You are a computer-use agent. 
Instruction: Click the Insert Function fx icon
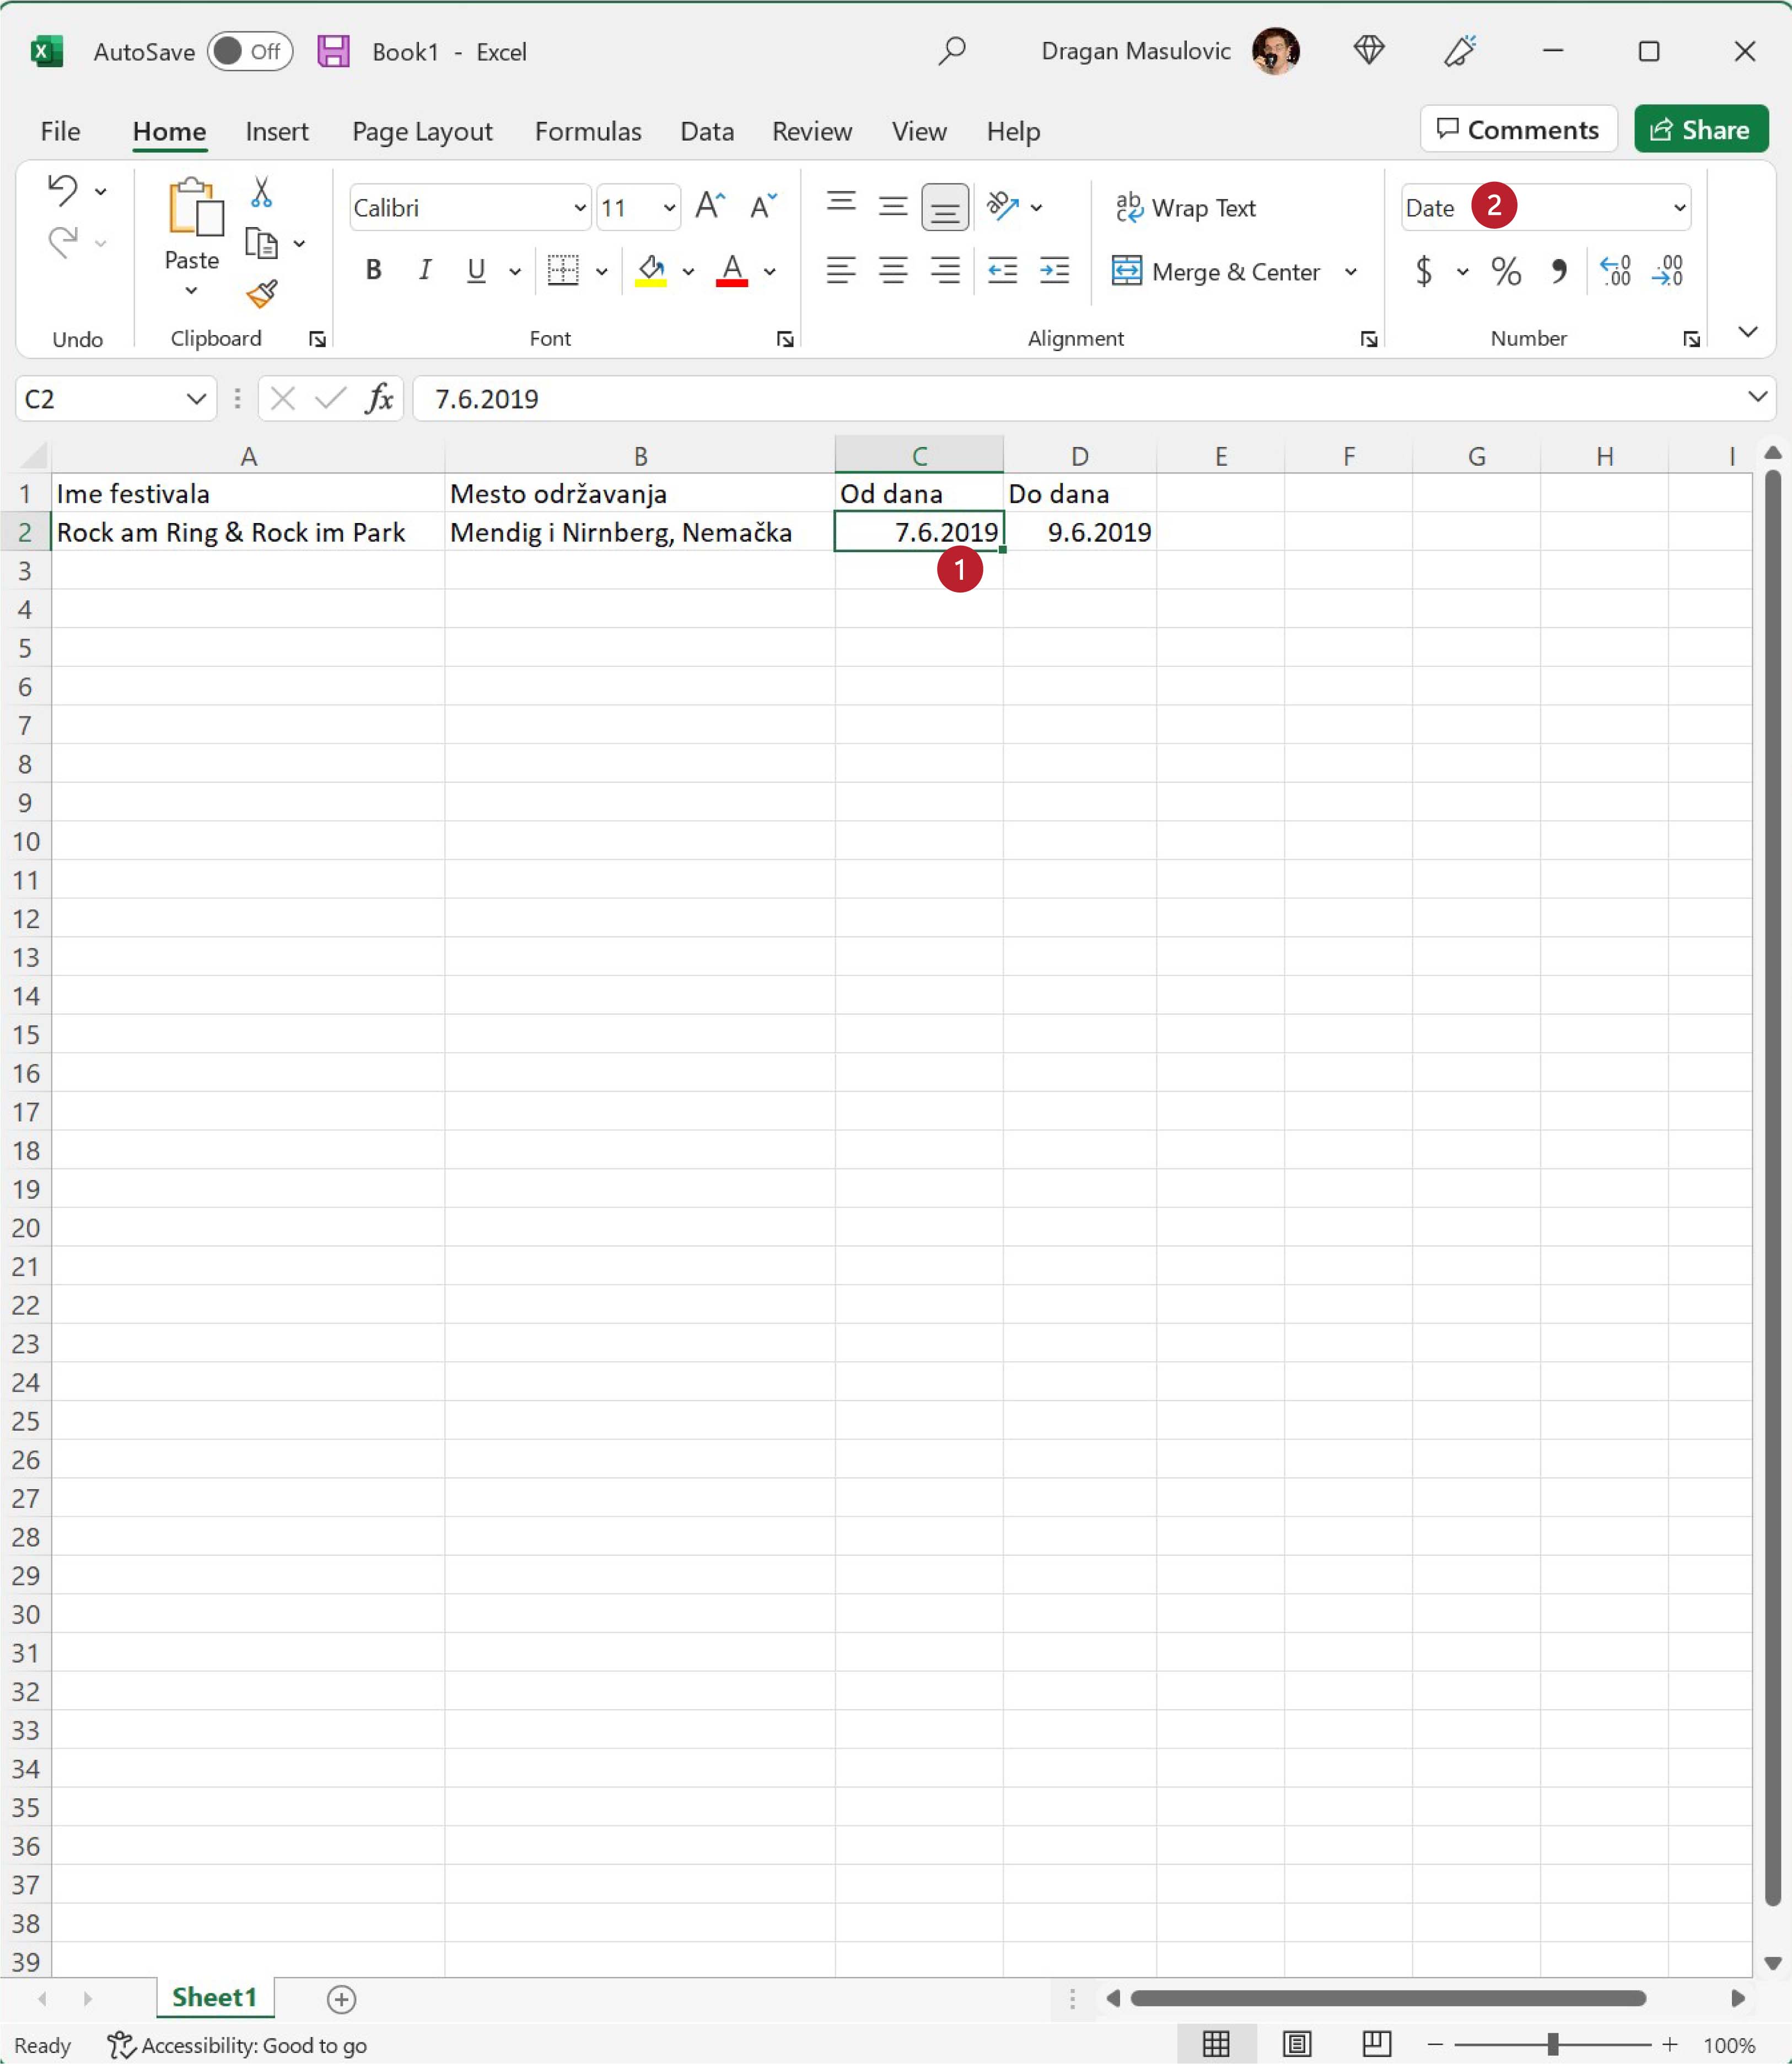(379, 399)
